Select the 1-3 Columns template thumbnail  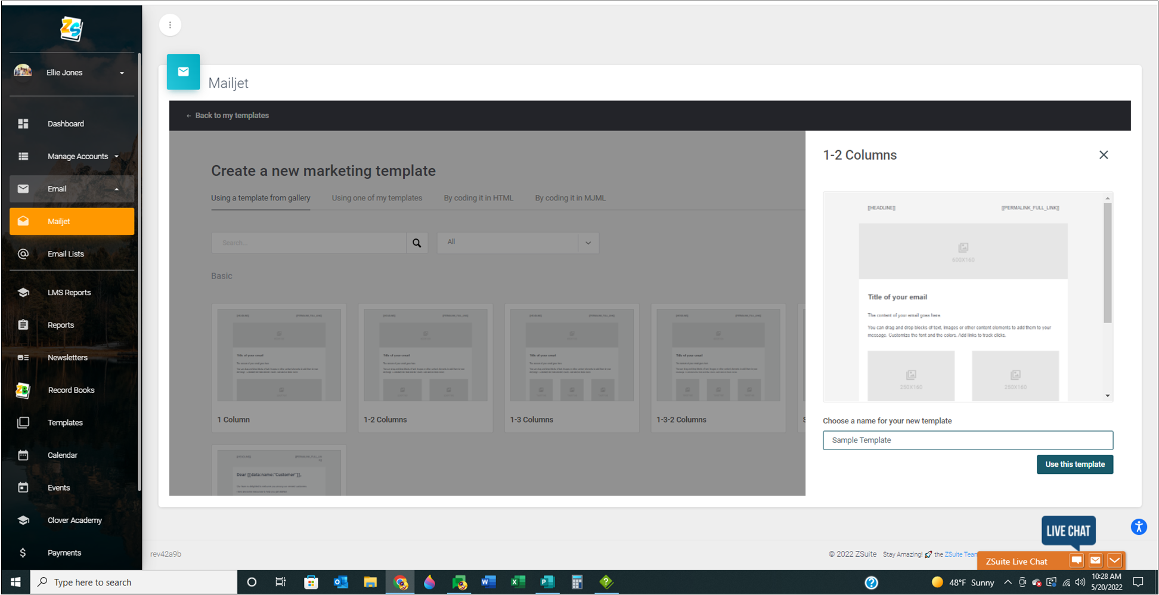click(x=572, y=355)
